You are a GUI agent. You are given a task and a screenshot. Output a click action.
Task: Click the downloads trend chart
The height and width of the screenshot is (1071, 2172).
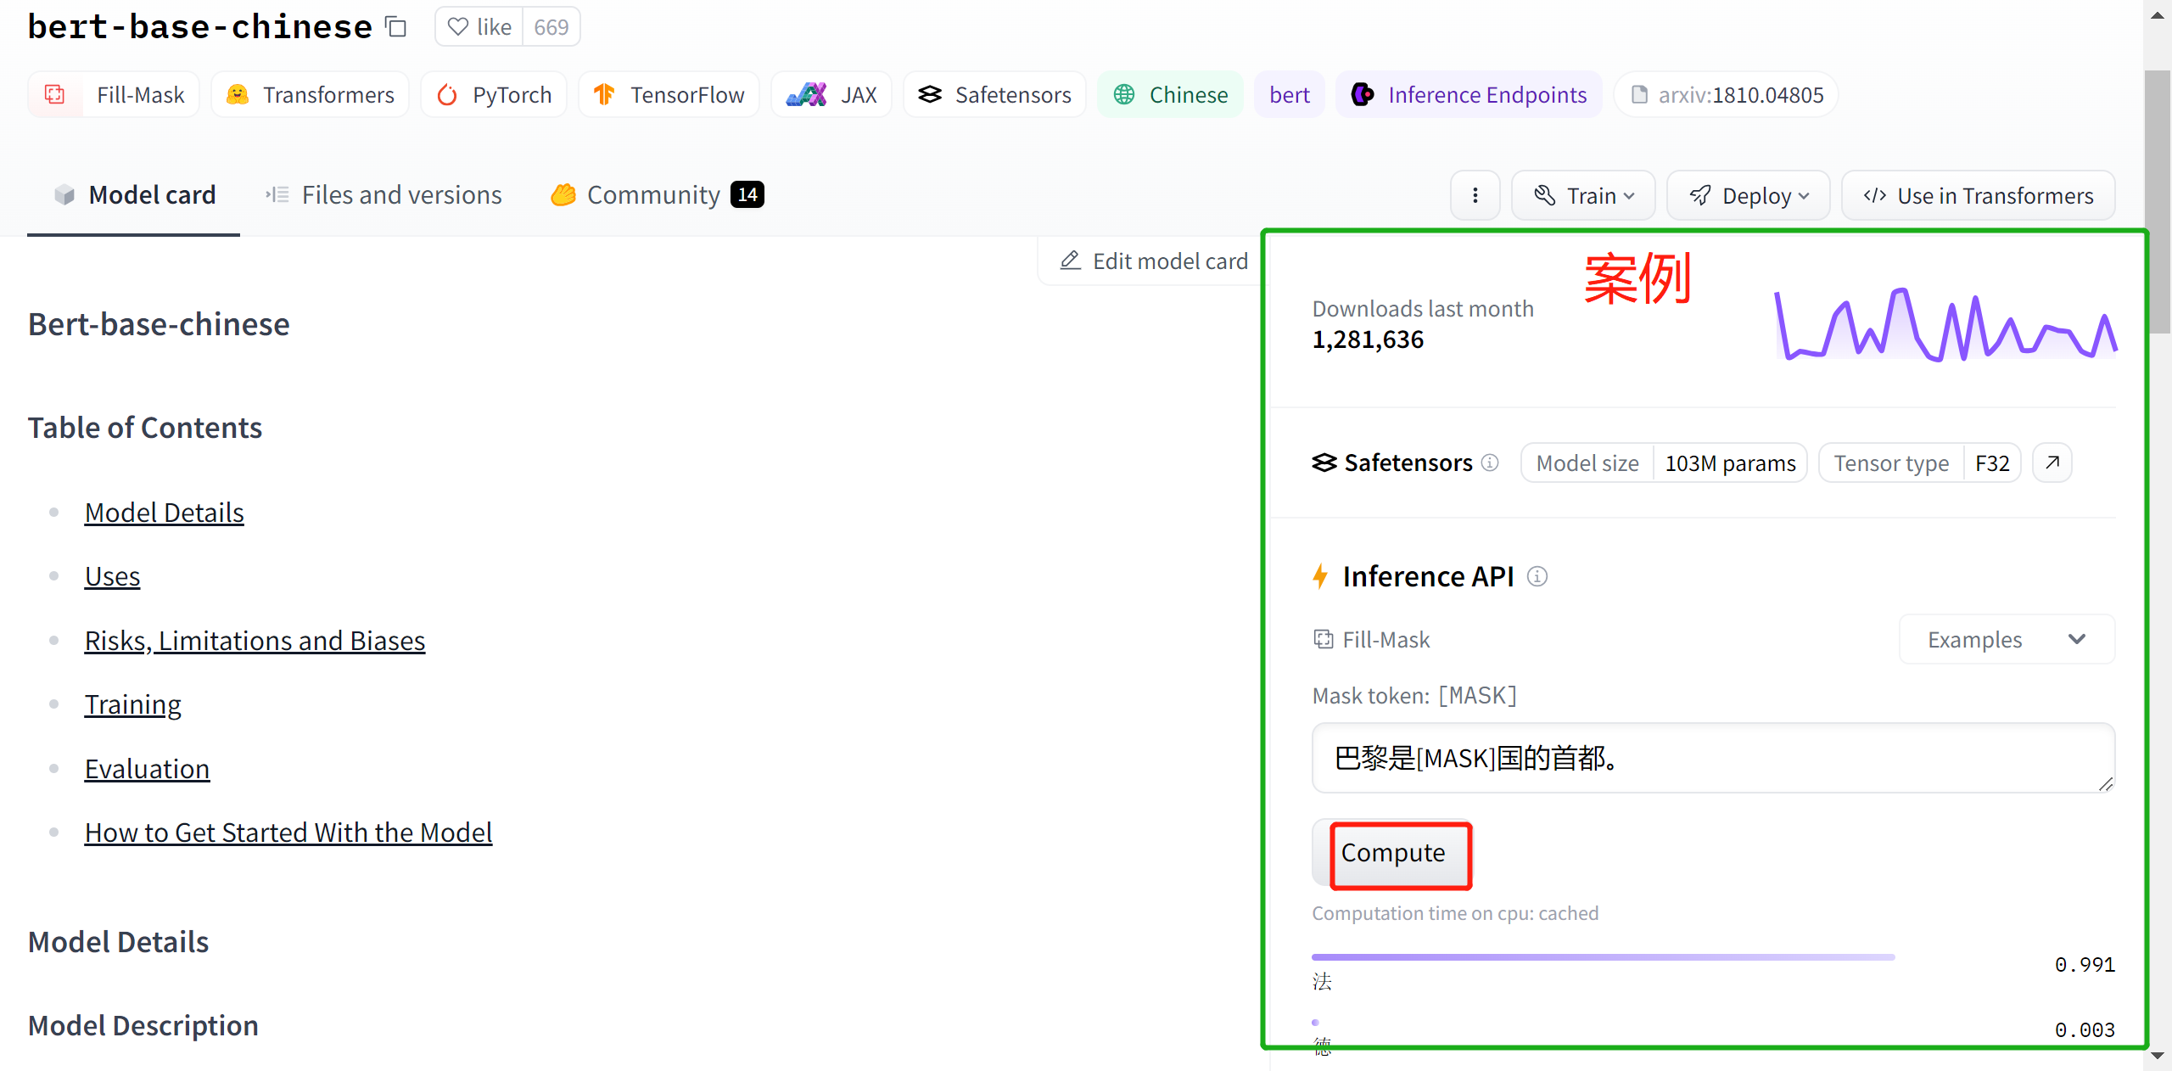coord(1946,324)
